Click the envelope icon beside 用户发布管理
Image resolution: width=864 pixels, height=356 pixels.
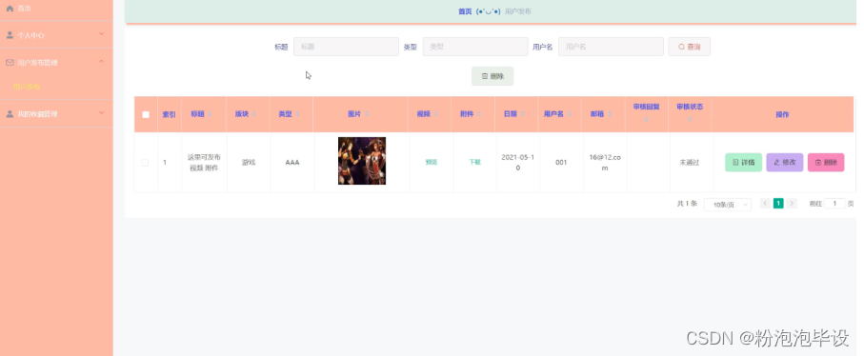click(x=10, y=63)
